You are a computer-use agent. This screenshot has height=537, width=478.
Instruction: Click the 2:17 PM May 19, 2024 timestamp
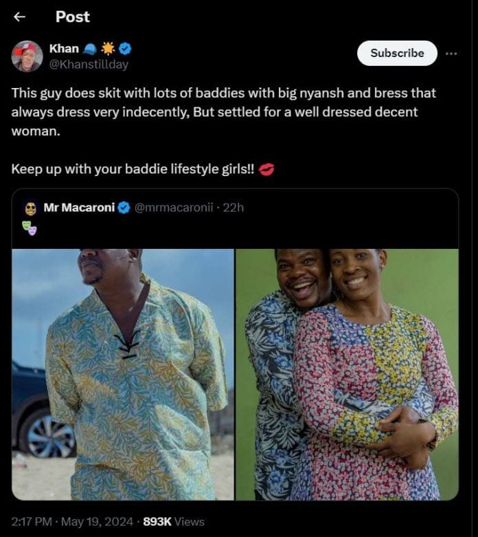72,522
